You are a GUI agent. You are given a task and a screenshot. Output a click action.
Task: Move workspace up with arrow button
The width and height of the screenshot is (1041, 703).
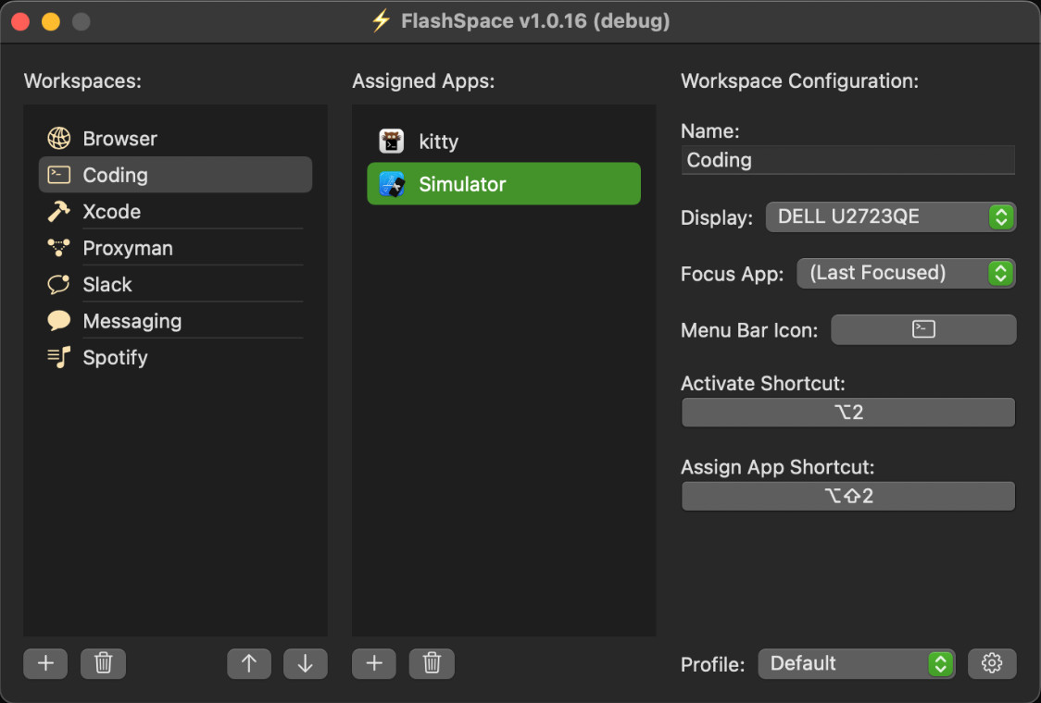coord(249,663)
